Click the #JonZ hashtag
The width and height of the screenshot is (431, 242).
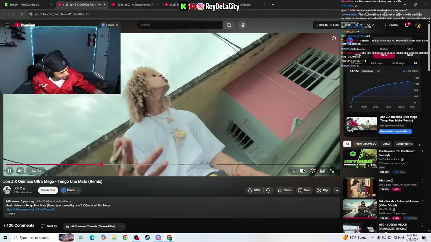click(40, 201)
